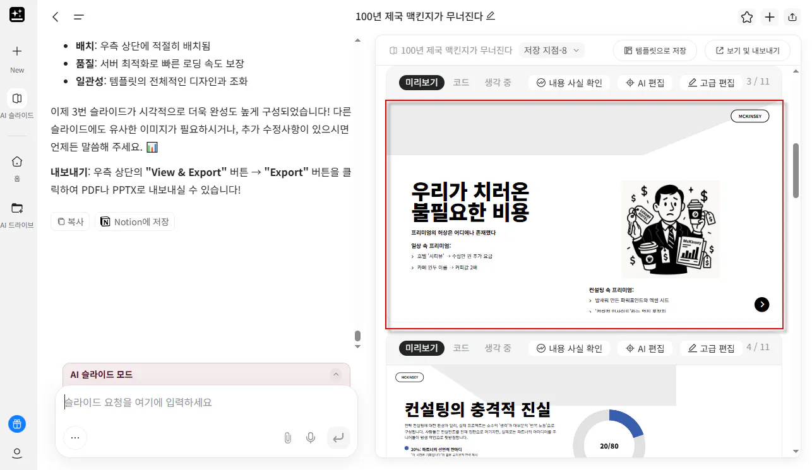Click the 품질 bullet text
The width and height of the screenshot is (812, 470).
(x=160, y=64)
